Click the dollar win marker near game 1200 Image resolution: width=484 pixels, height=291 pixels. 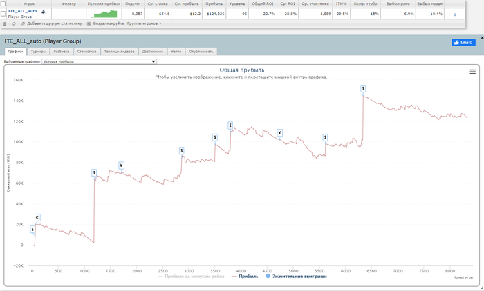94,173
